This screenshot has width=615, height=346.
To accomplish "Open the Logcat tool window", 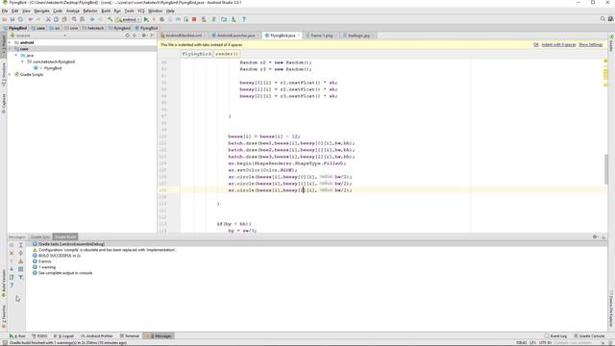I will [64, 336].
